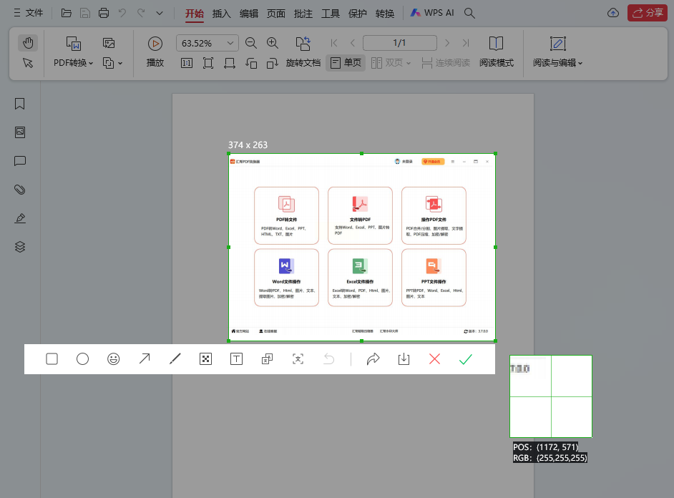The height and width of the screenshot is (498, 674).
Task: Open a file with the folder icon
Action: (x=67, y=13)
